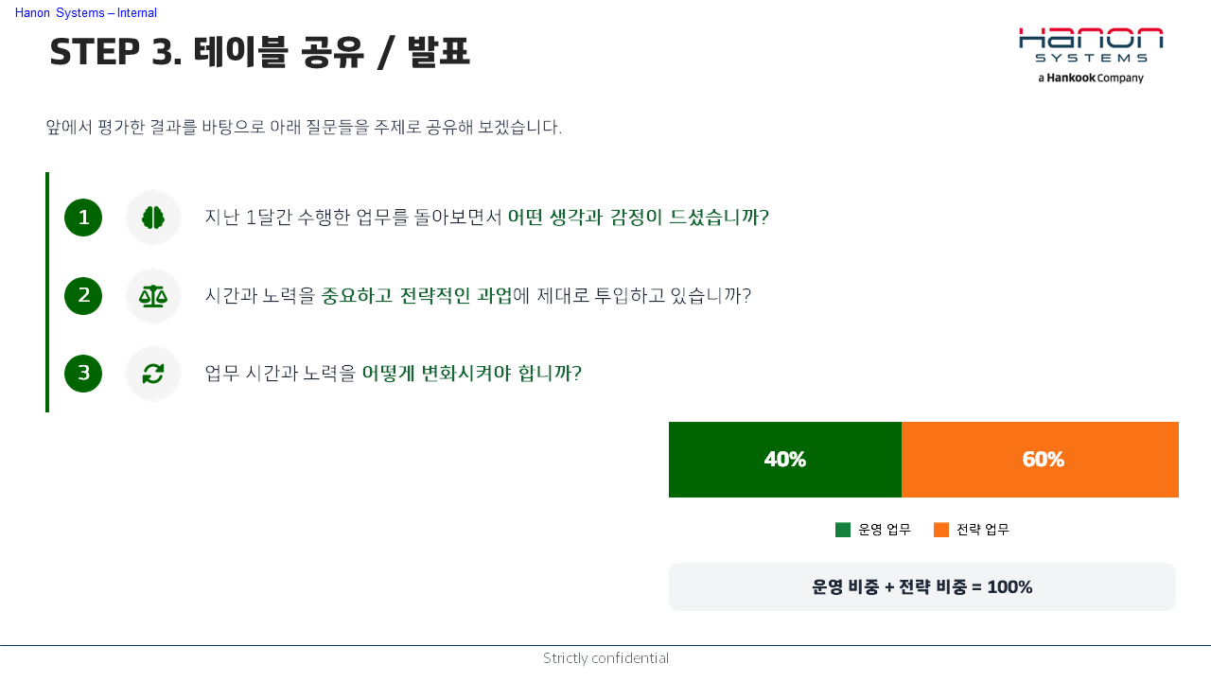Click the STEP 3. 테이블 공유 / 발표 title

(260, 53)
